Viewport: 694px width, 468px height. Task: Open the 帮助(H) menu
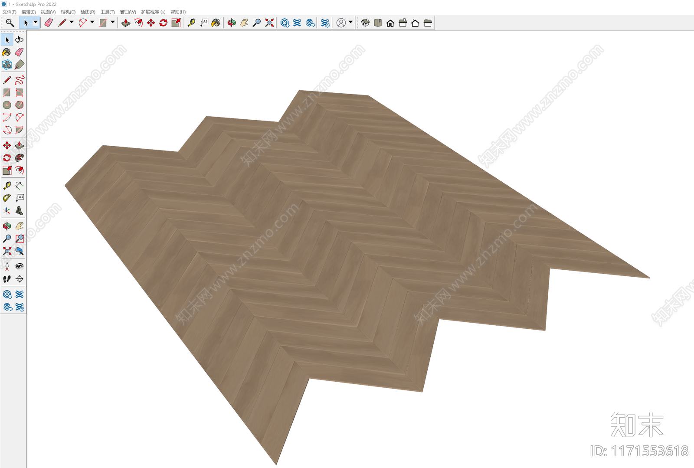(178, 12)
